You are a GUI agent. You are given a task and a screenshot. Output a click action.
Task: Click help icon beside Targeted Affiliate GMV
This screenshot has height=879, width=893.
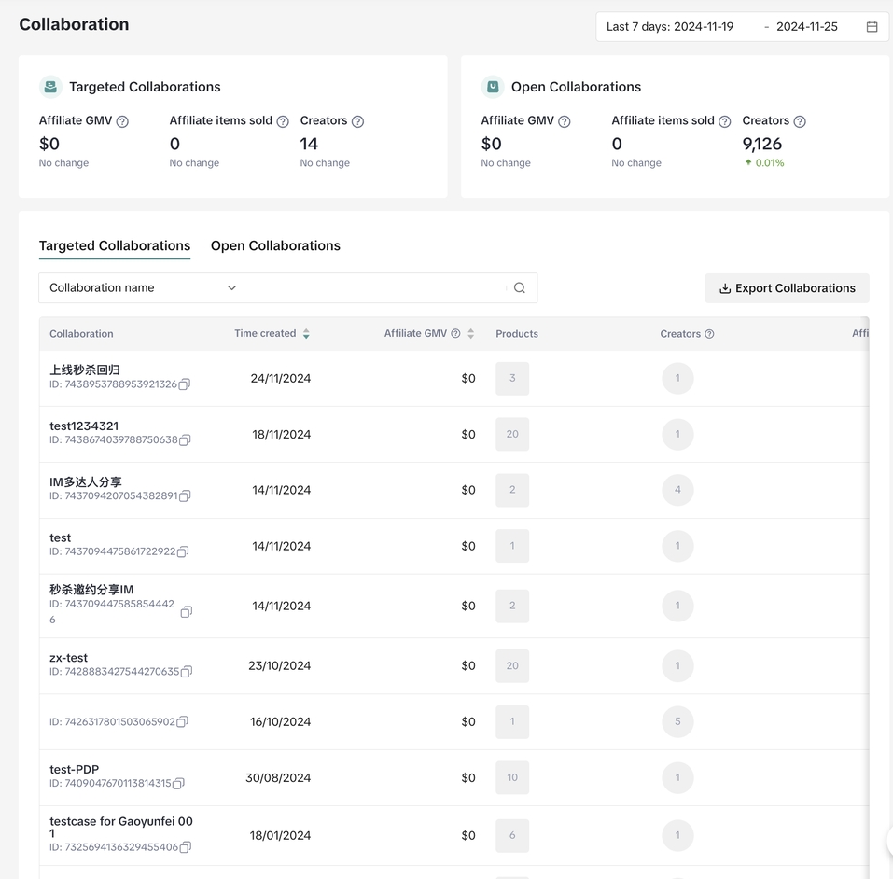pos(122,121)
